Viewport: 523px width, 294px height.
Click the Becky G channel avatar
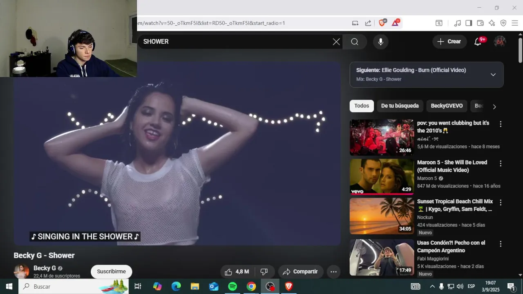[x=21, y=271]
